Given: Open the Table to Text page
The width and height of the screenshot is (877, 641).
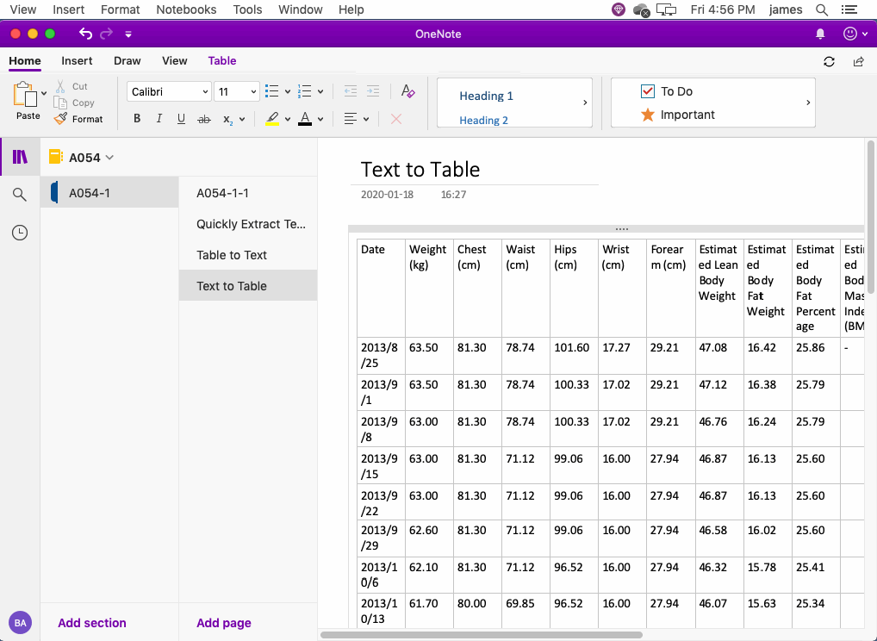Looking at the screenshot, I should (248, 255).
